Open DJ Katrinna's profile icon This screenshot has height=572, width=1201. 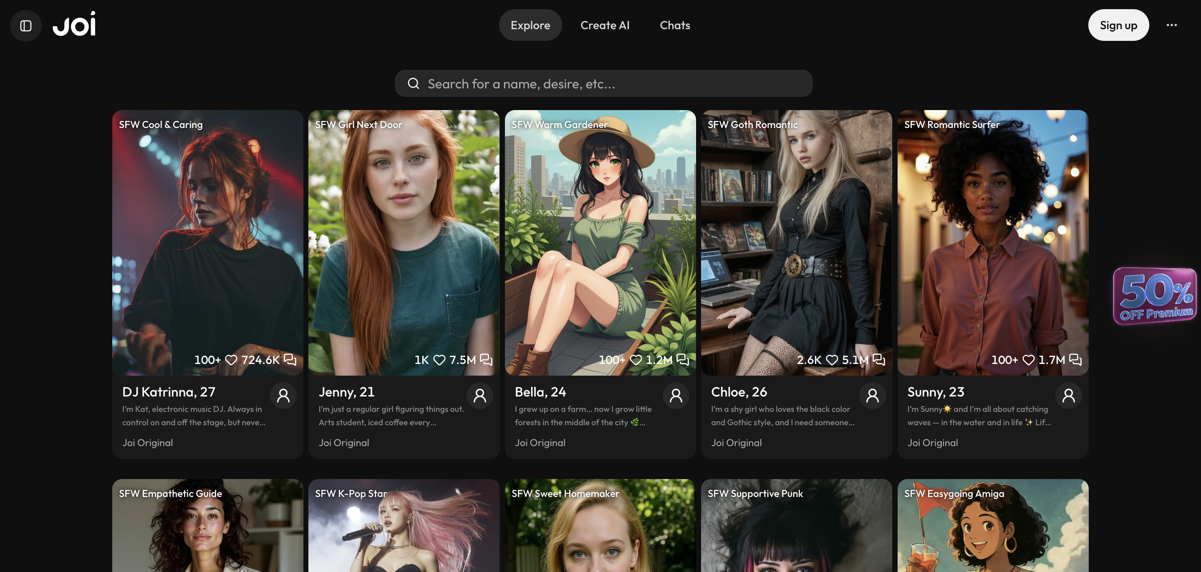[x=283, y=396]
